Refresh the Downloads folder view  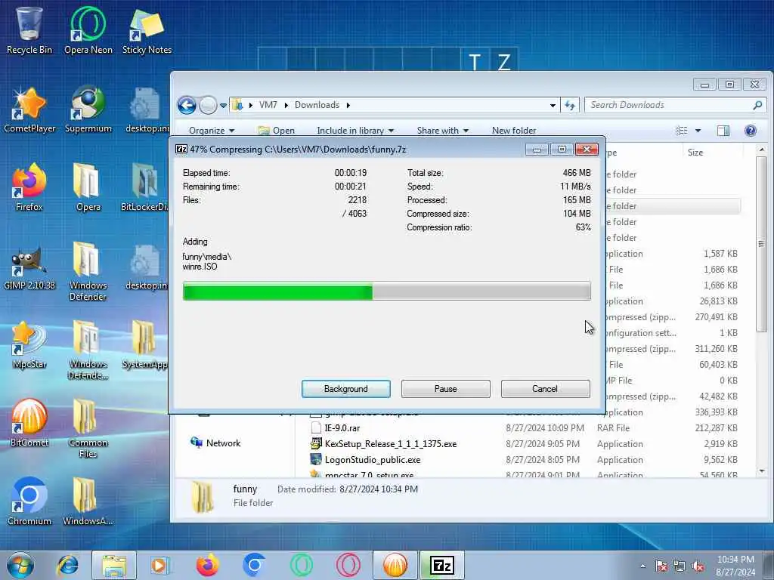tap(570, 105)
